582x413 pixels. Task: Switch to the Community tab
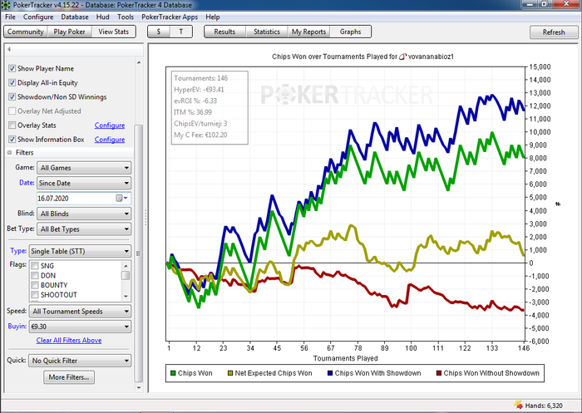pos(25,32)
